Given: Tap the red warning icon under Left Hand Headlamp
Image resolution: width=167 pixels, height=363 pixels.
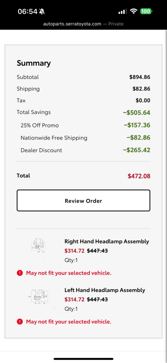Looking at the screenshot, I should [x=20, y=321].
